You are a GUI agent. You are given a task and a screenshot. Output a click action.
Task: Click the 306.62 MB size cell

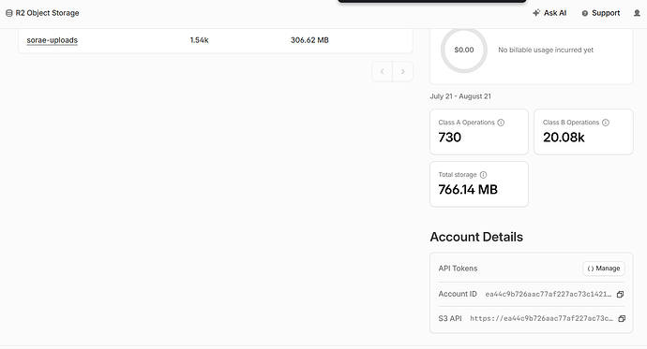tap(309, 40)
